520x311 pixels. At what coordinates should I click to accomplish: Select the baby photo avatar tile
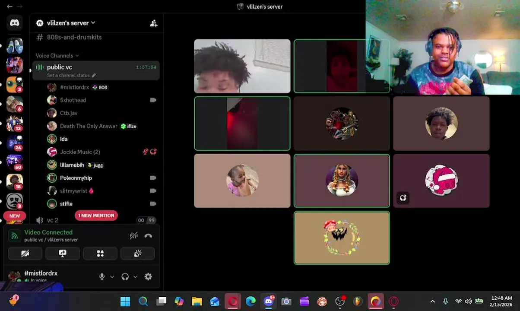(242, 181)
